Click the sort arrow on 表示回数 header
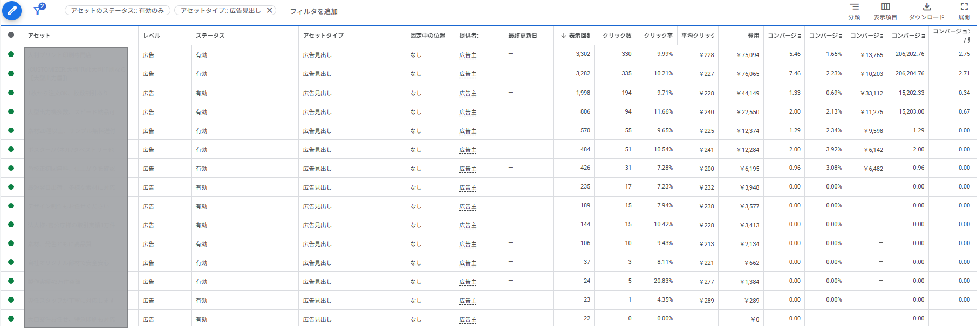This screenshot has height=328, width=977. 563,36
